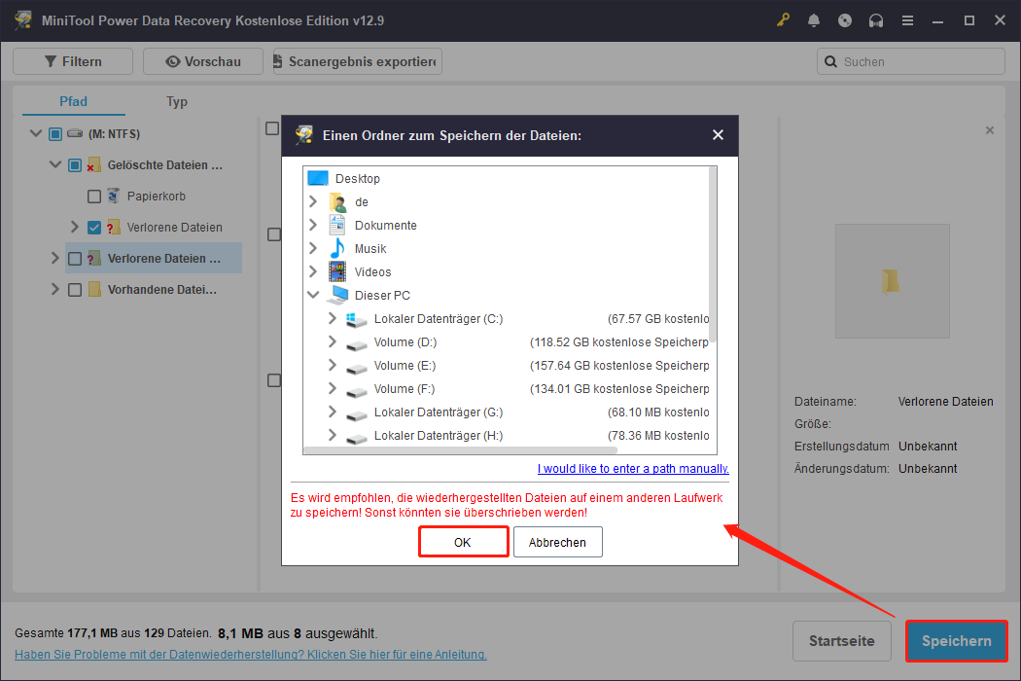Select the Lokaler Datenträger (G:) drive icon
This screenshot has height=681, width=1021.
point(356,414)
